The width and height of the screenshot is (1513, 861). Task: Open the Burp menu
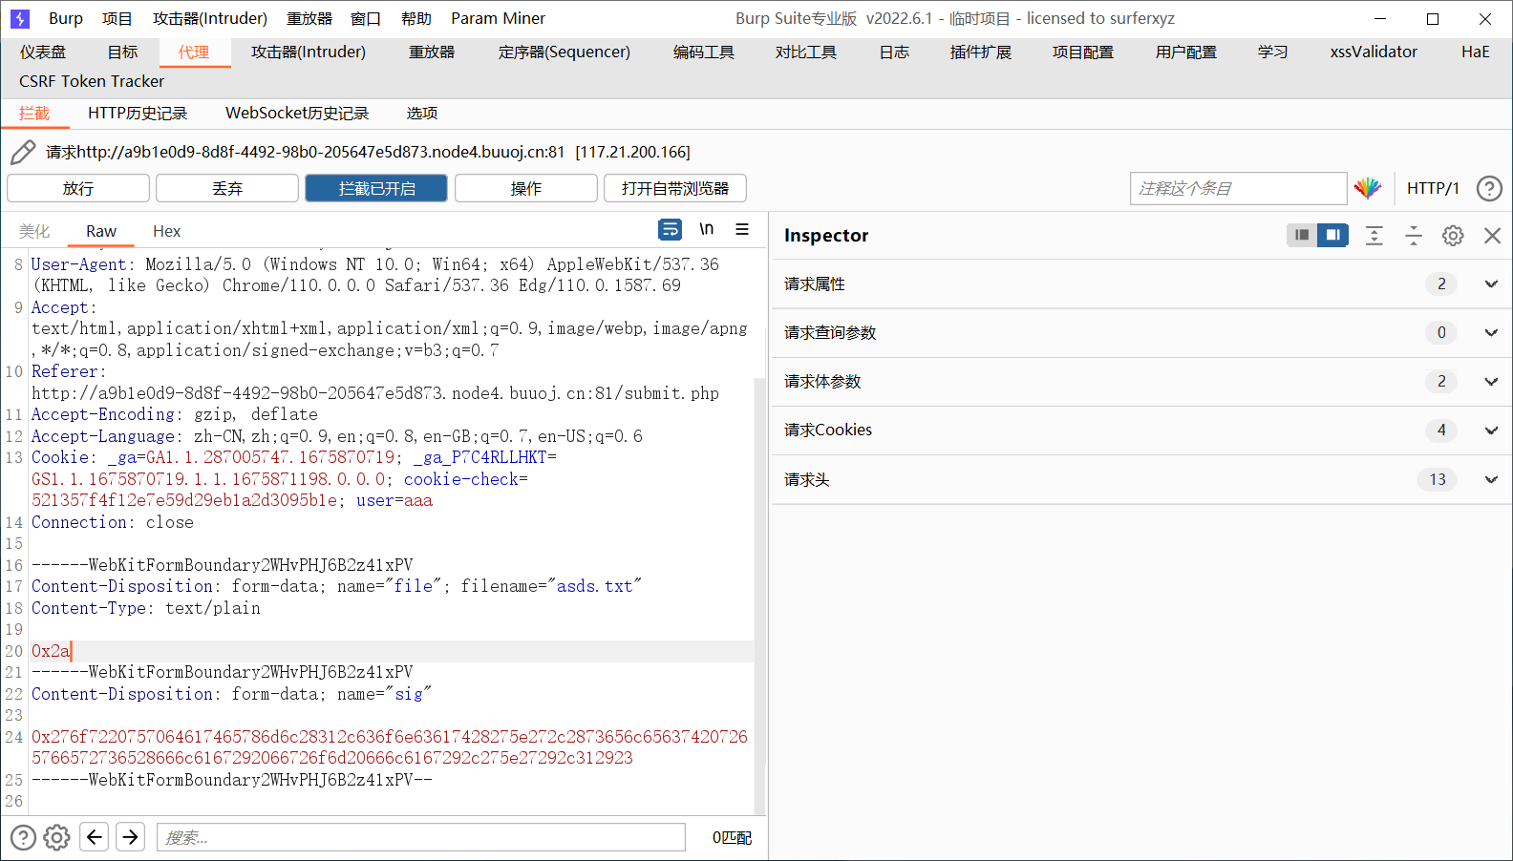(x=66, y=18)
